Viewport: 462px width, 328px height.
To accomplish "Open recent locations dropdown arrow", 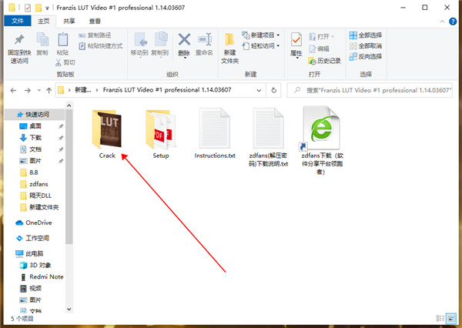I will pyautogui.click(x=39, y=90).
